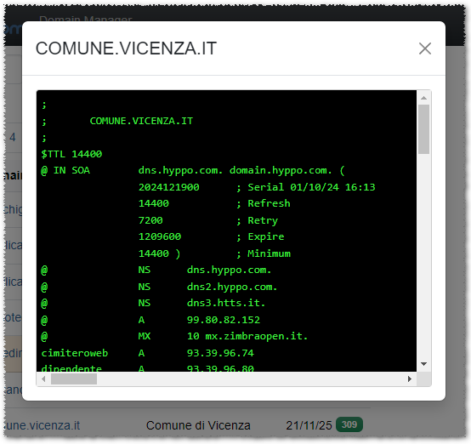The width and height of the screenshot is (471, 444).
Task: Click the horizontal scrollbar right arrow
Action: (410, 379)
